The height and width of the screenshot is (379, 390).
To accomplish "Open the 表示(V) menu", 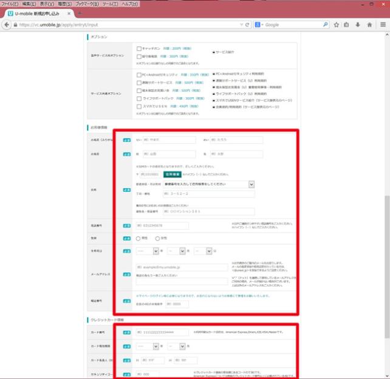I will tap(47, 4).
